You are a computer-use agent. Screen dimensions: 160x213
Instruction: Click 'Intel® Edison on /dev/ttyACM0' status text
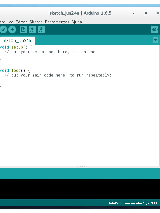[x=133, y=203]
